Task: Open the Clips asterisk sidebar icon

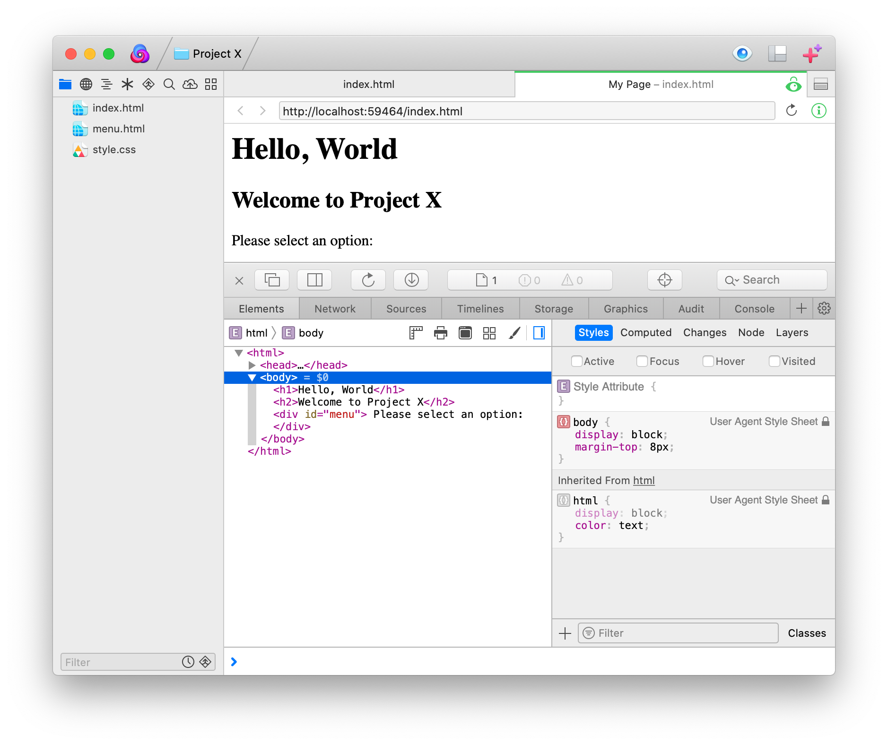Action: pyautogui.click(x=128, y=84)
